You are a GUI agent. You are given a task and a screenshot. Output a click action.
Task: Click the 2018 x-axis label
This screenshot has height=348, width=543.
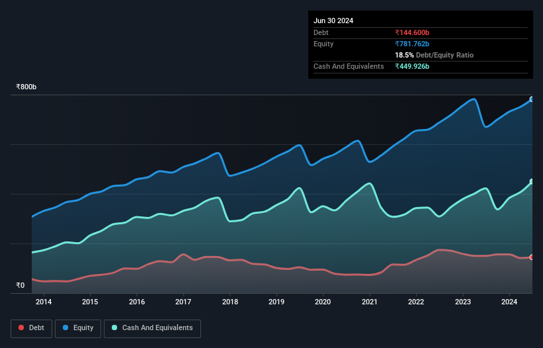[230, 302]
